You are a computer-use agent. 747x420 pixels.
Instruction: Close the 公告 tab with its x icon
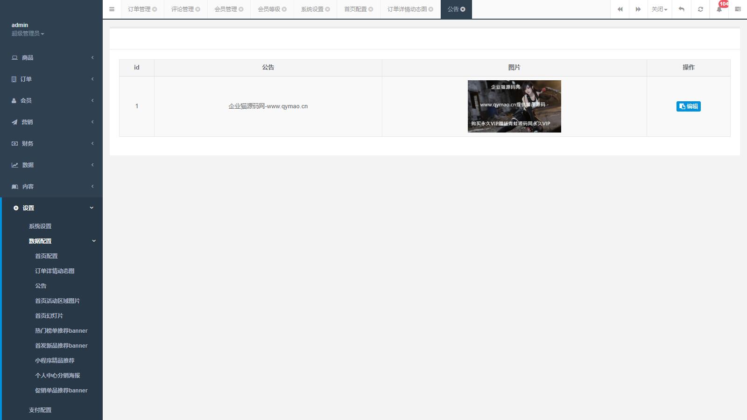coord(463,9)
